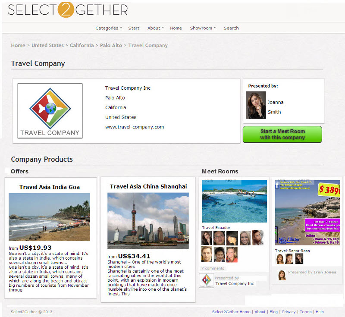This screenshot has height=317, width=345.
Task: Expand the Categories dropdown menu
Action: point(109,28)
